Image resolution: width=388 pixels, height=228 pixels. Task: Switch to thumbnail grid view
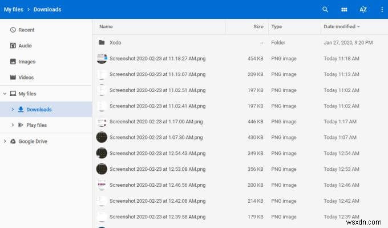344,10
